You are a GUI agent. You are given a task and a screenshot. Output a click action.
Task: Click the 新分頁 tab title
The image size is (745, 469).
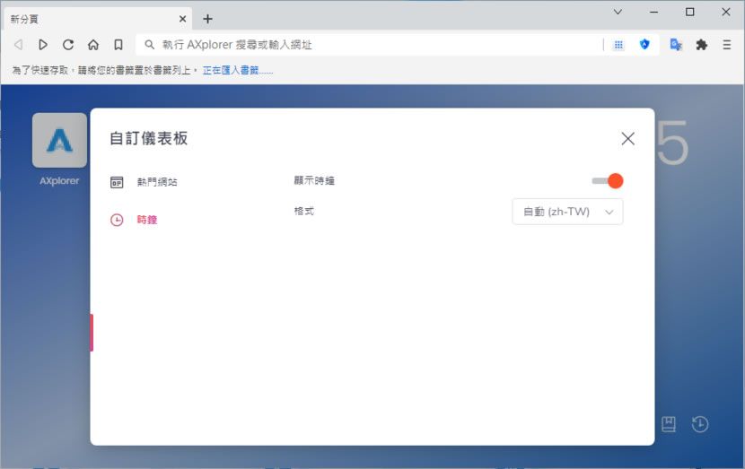point(24,19)
